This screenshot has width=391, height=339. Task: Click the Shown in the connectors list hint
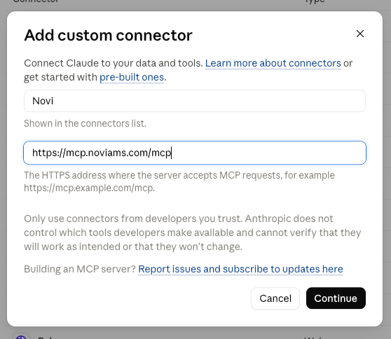click(x=85, y=123)
